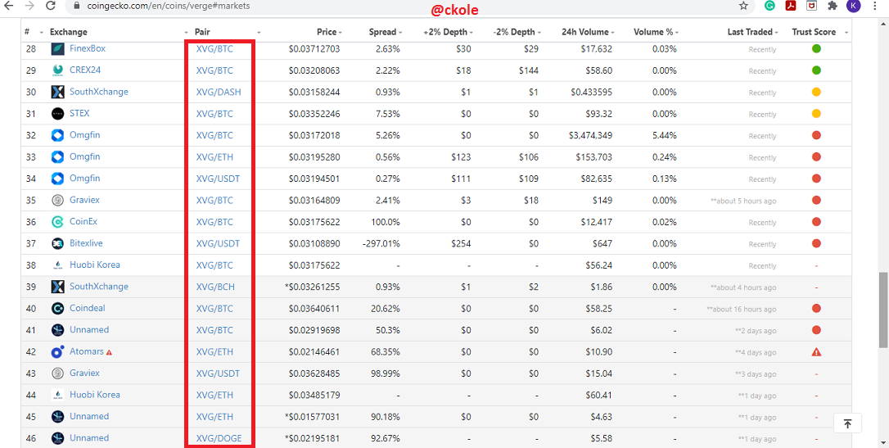889x448 pixels.
Task: Sort table by Trust Score column
Action: pyautogui.click(x=814, y=32)
